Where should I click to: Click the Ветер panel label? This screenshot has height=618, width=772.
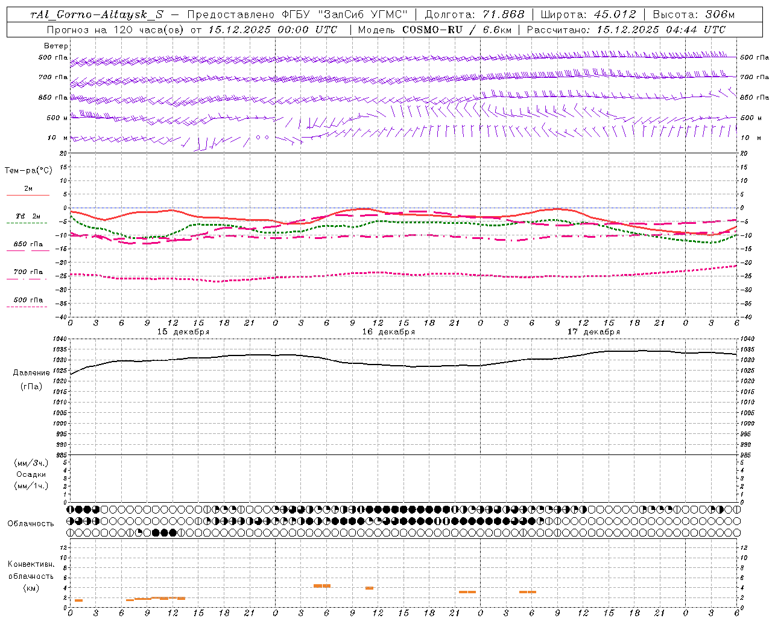coord(56,46)
